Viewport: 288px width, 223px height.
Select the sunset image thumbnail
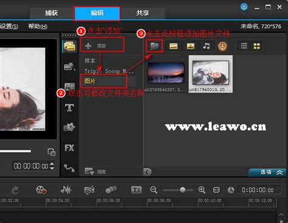point(166,73)
